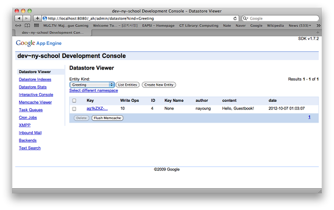The height and width of the screenshot is (210, 334).
Task: Open the bookmarks book icon
Action: click(x=27, y=25)
